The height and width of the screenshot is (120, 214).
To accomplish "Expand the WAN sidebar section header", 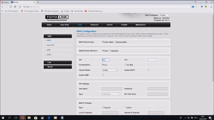I will [58, 36].
